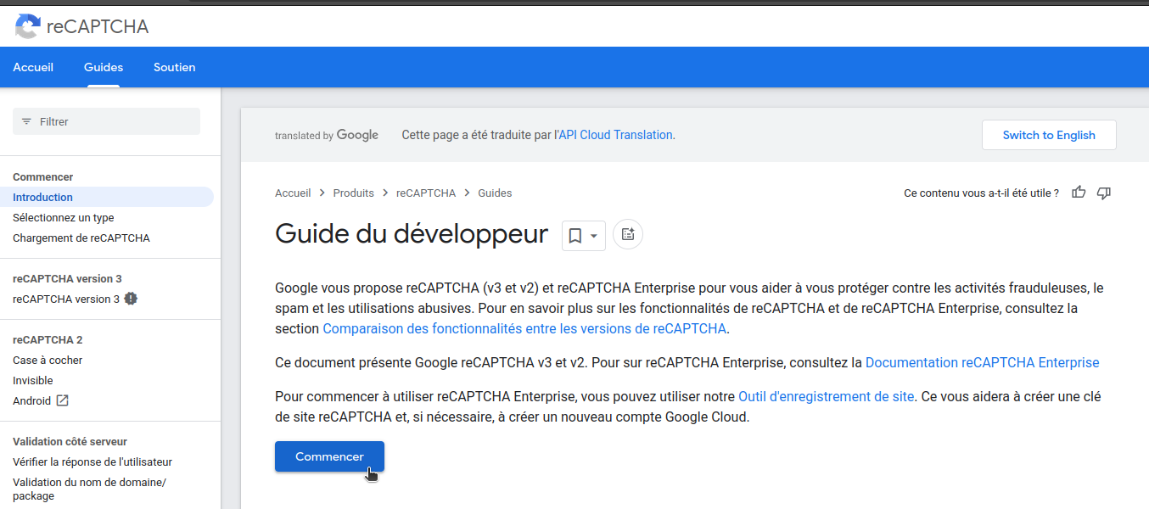Click the add note icon by title

pyautogui.click(x=628, y=234)
